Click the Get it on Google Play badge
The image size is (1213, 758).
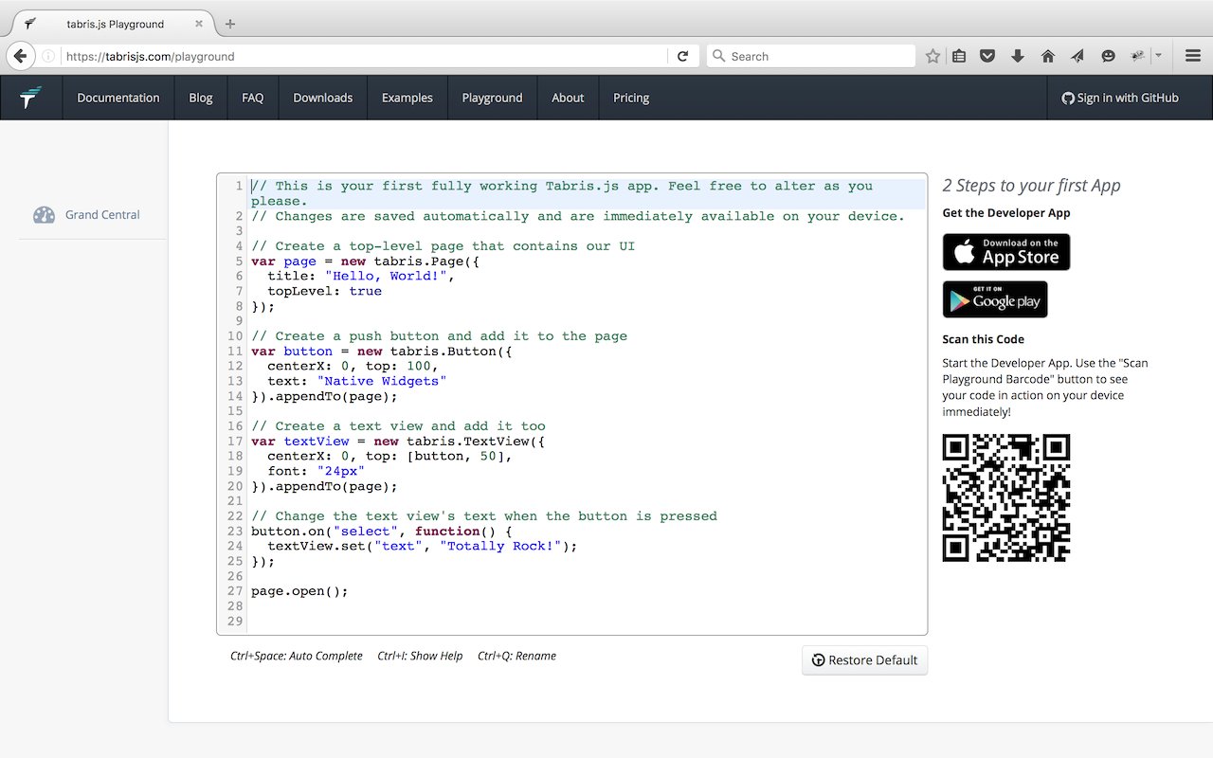995,299
